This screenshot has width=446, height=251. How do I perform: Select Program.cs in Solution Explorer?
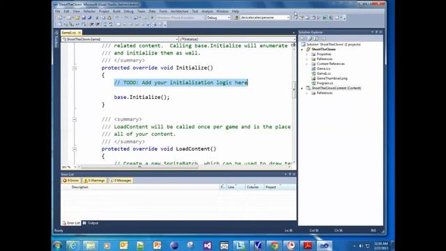325,83
